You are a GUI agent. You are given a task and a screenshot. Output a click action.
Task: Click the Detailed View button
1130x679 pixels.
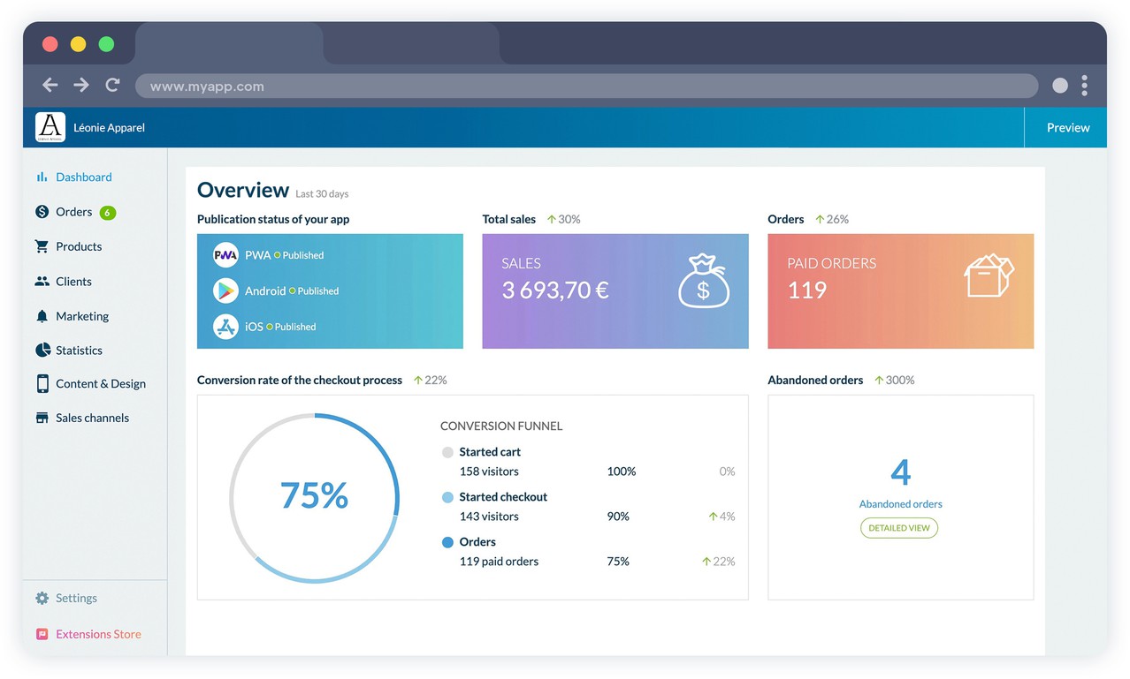(x=899, y=528)
